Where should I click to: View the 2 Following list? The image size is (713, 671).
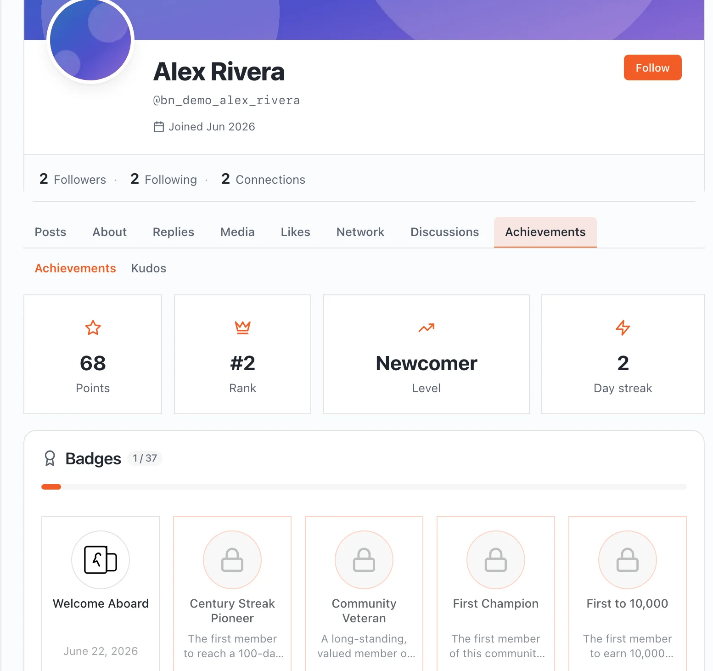163,179
